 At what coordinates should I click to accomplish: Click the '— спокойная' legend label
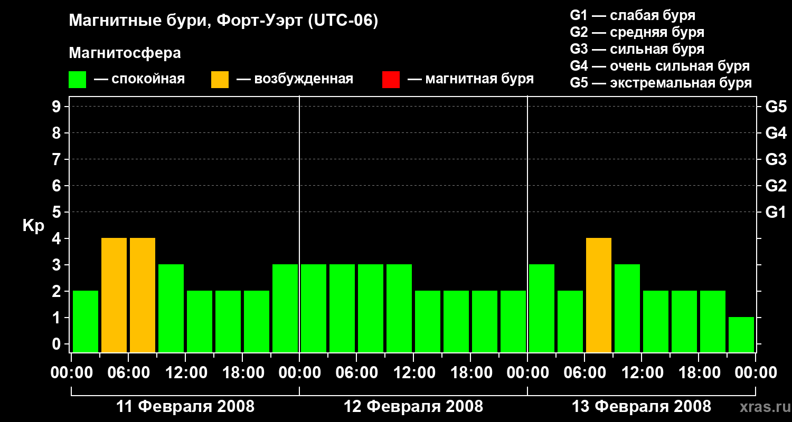pos(139,79)
